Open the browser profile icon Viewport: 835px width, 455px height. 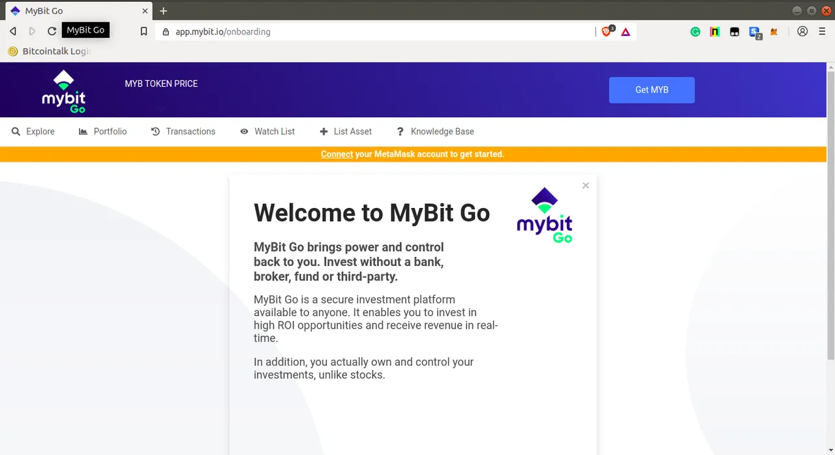[x=802, y=31]
